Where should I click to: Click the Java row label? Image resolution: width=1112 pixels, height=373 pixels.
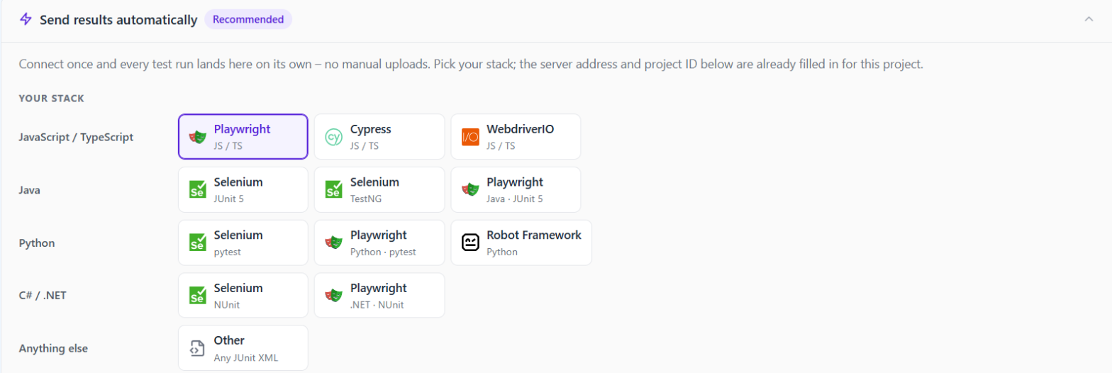pos(30,190)
